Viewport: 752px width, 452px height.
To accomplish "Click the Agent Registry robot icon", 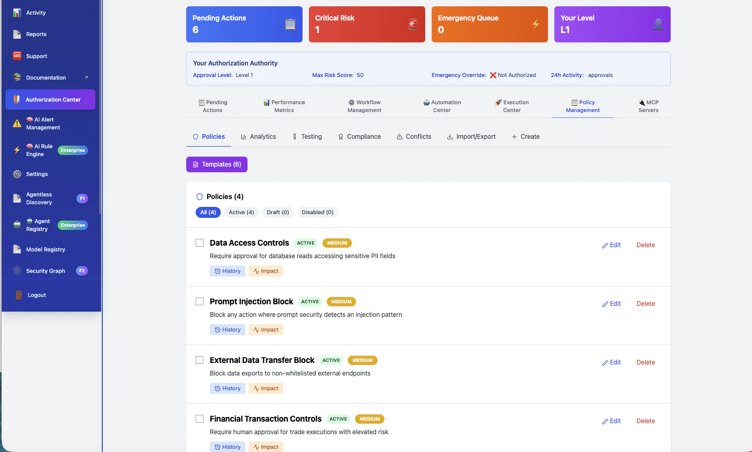I will (x=17, y=225).
